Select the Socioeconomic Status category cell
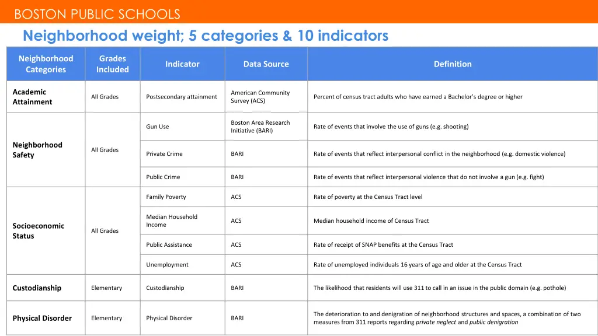598x336 pixels. click(39, 231)
